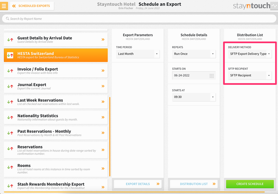Go back to Scheduled Exports
278x194 pixels.
tap(32, 6)
